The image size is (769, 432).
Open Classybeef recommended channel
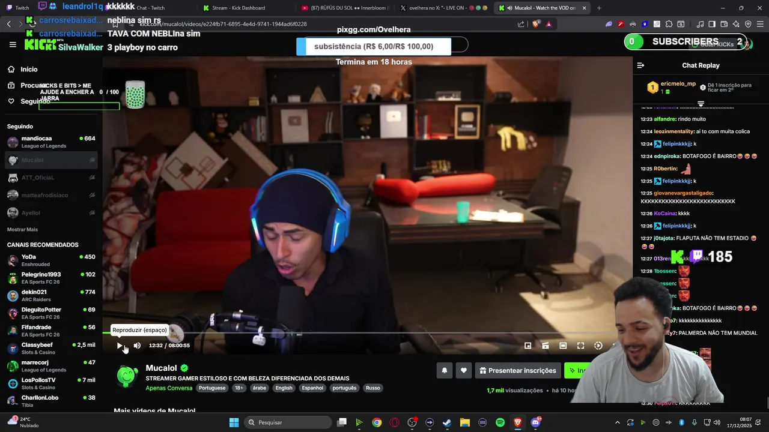click(x=51, y=349)
